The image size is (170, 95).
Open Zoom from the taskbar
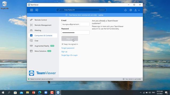point(46,93)
